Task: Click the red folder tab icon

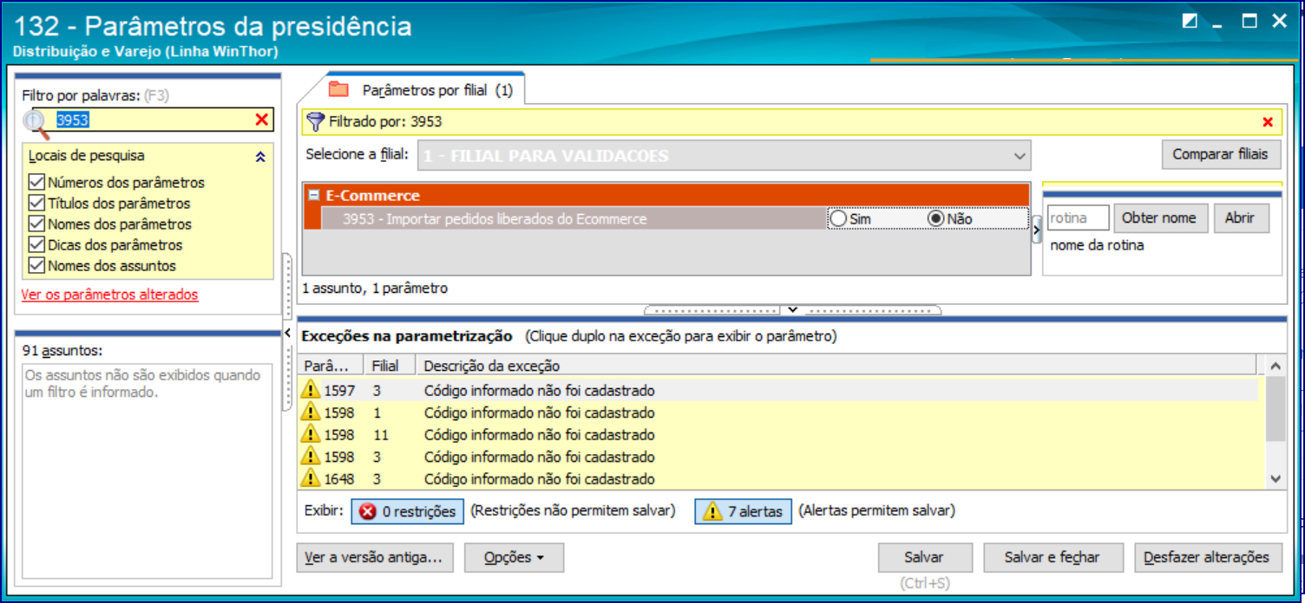Action: tap(338, 89)
